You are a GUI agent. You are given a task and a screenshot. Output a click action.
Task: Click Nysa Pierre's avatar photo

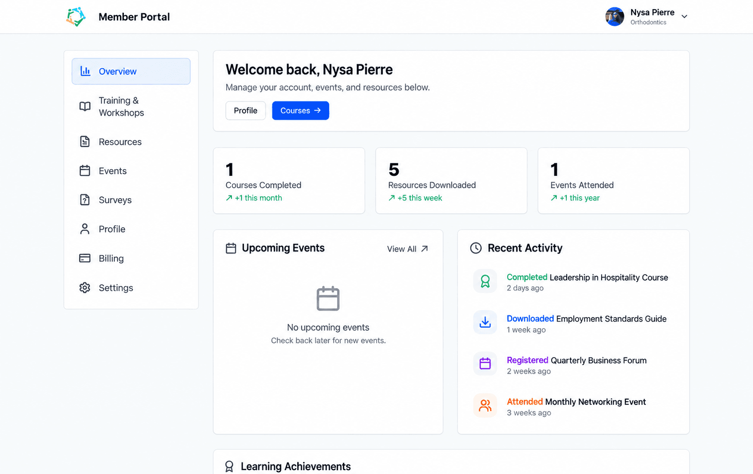point(615,17)
